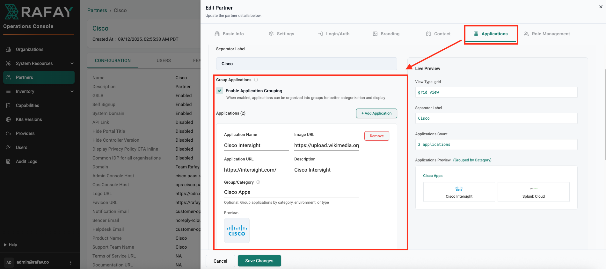
Task: Click info icon next to Group/Category
Action: pyautogui.click(x=258, y=182)
